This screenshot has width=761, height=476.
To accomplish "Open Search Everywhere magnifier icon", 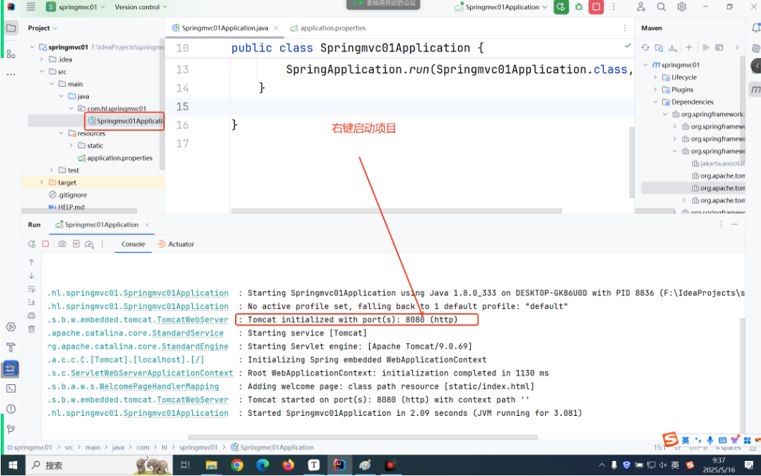I will pos(661,6).
